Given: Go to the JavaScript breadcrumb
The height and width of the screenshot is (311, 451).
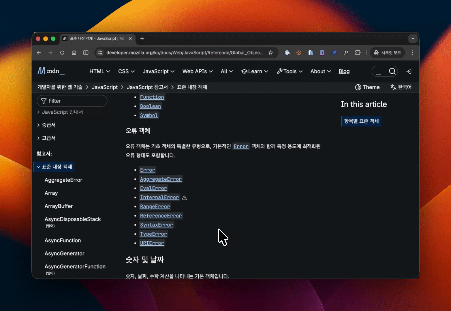Looking at the screenshot, I should point(105,87).
